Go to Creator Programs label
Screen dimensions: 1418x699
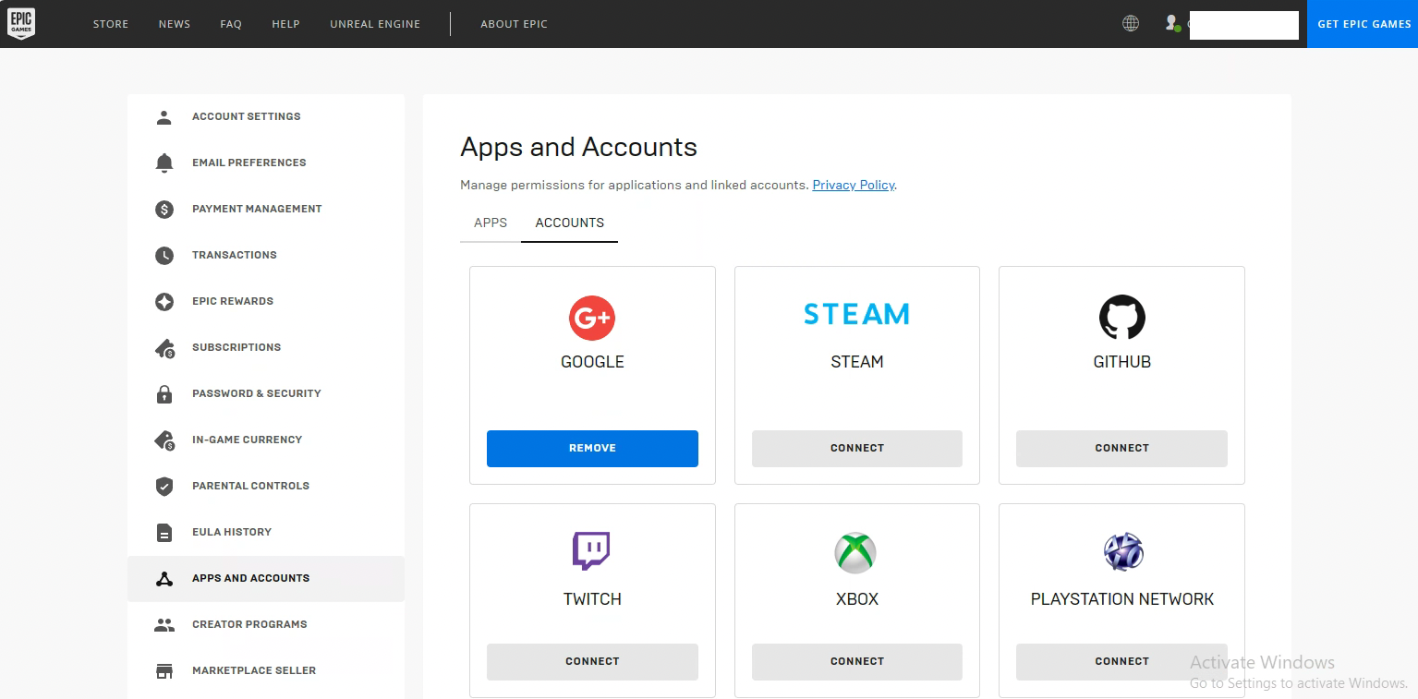pos(249,624)
